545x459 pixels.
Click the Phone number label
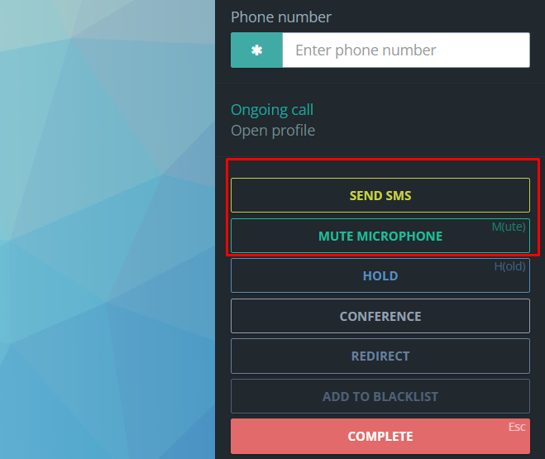[280, 17]
